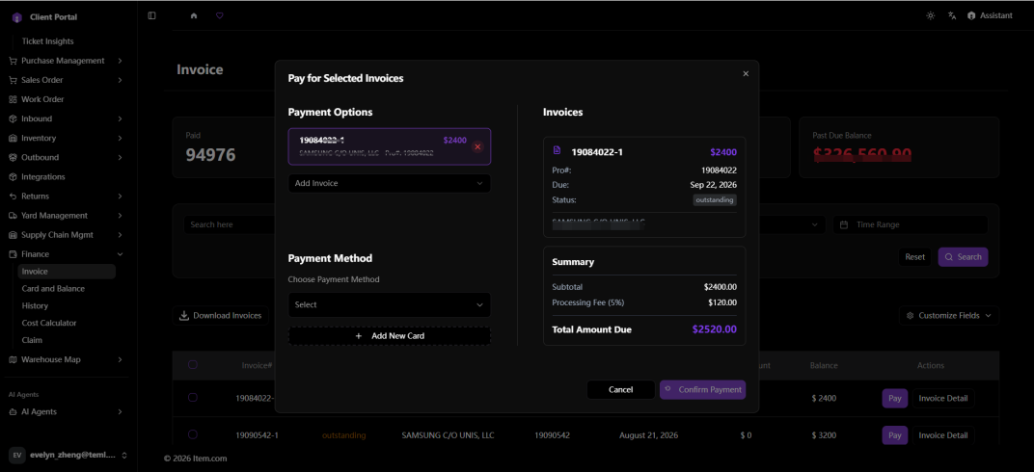
Task: Open the Time Range picker
Action: pyautogui.click(x=910, y=224)
